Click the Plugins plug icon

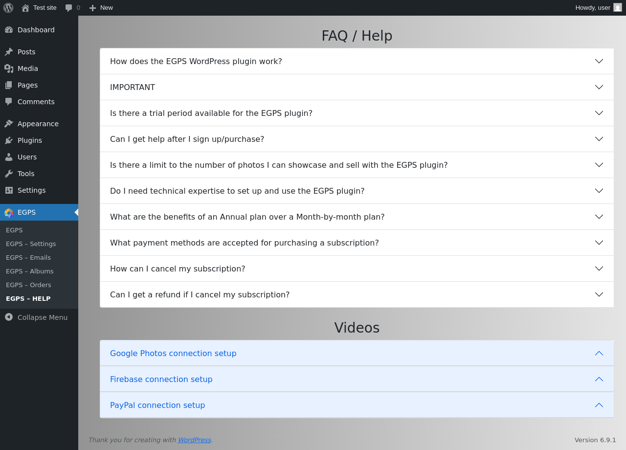[x=9, y=140]
